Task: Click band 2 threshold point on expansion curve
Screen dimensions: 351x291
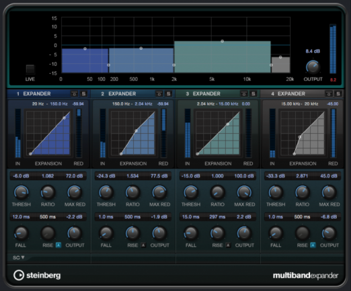Action: click(136, 131)
